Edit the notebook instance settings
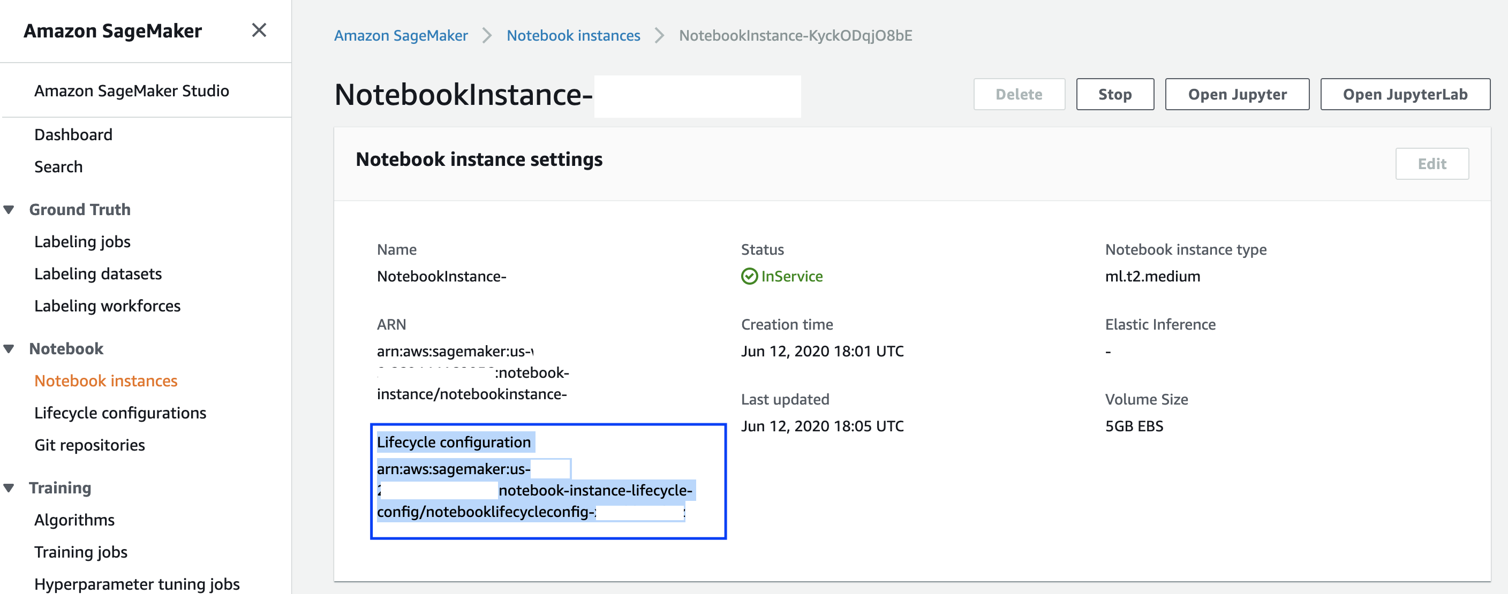Image resolution: width=1508 pixels, height=594 pixels. (x=1432, y=164)
